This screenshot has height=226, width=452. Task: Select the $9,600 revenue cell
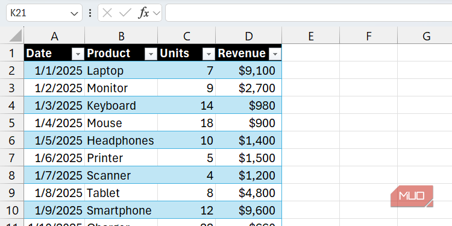248,210
